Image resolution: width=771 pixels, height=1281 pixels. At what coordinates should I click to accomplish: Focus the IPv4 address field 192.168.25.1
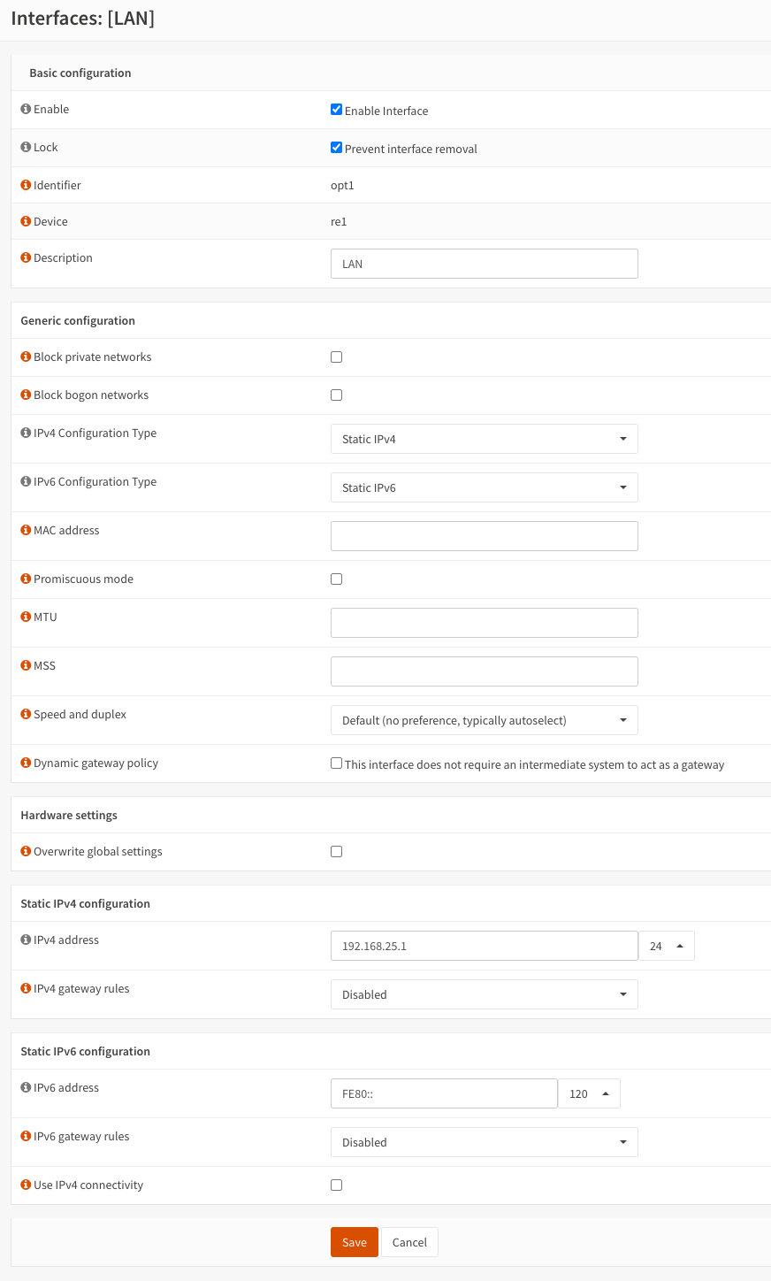[x=485, y=946]
